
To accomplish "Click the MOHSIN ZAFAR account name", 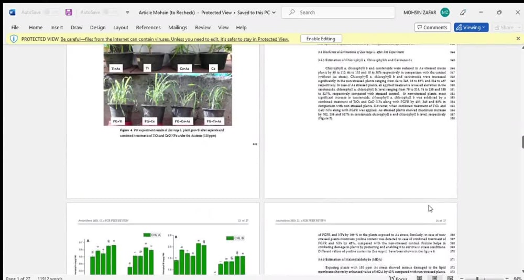I will pyautogui.click(x=420, y=13).
